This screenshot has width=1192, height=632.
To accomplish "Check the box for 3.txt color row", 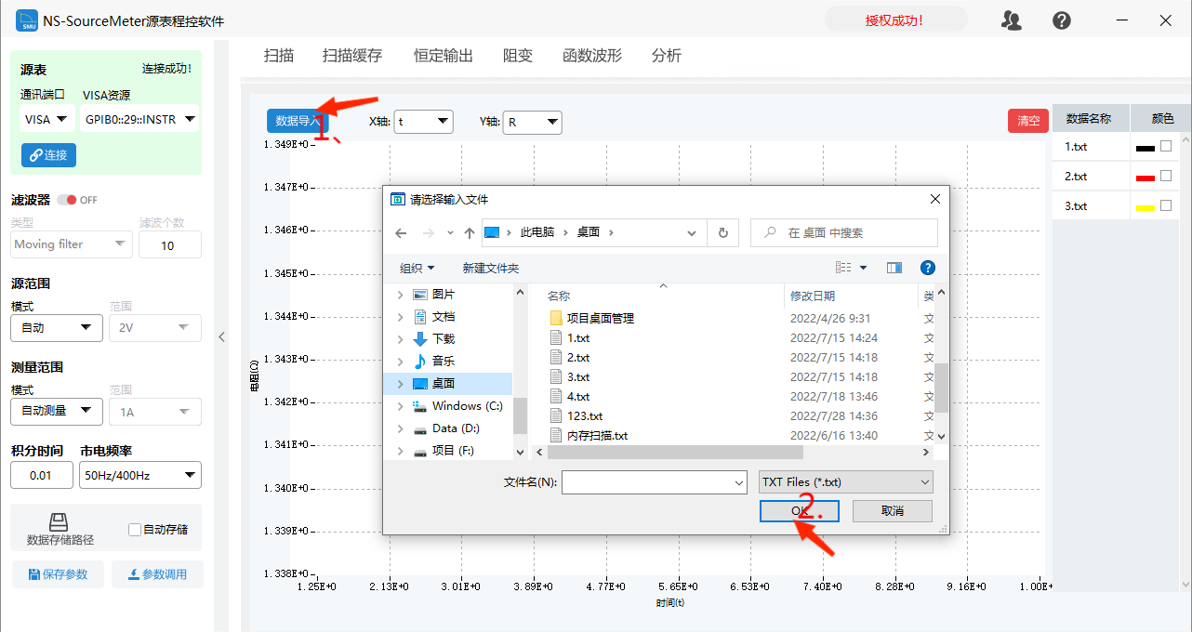I will (x=1166, y=205).
